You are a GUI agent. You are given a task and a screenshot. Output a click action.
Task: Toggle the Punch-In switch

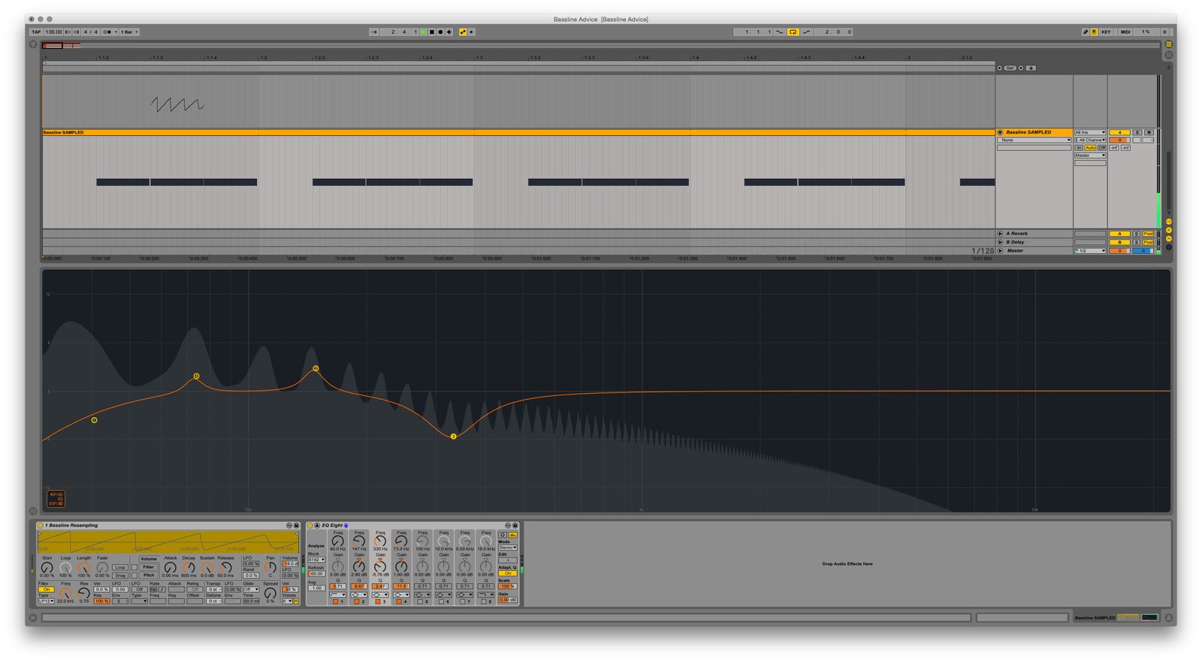[779, 32]
